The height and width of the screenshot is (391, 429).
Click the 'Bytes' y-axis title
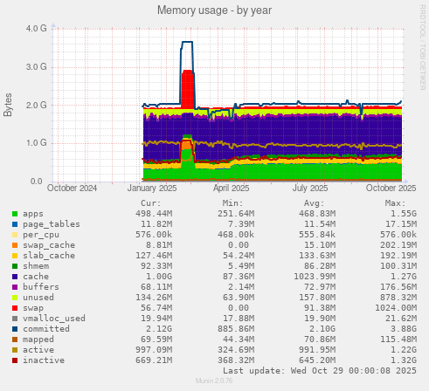(8, 105)
